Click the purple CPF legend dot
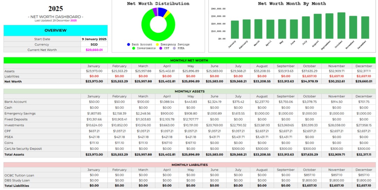The height and width of the screenshot is (190, 378). 160,48
